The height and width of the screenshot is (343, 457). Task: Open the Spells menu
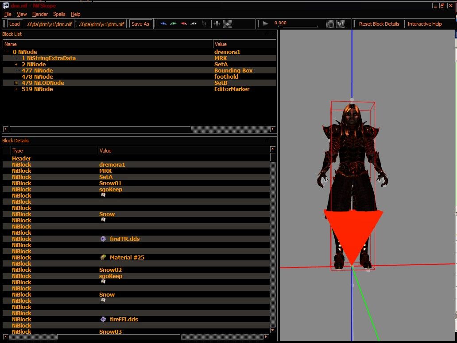59,14
